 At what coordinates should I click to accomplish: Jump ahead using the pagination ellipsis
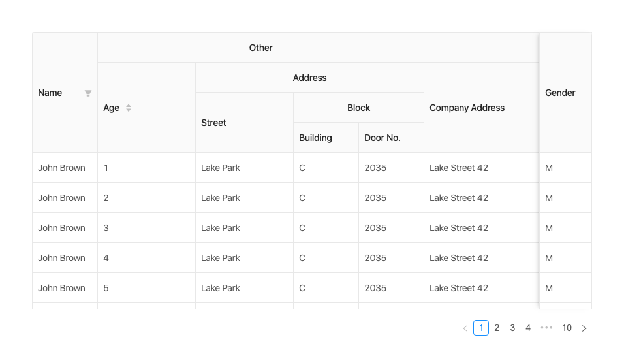(547, 328)
